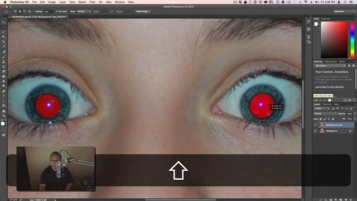The image size is (357, 201).
Task: Open the Style dropdown in options bar
Action: pos(84,11)
